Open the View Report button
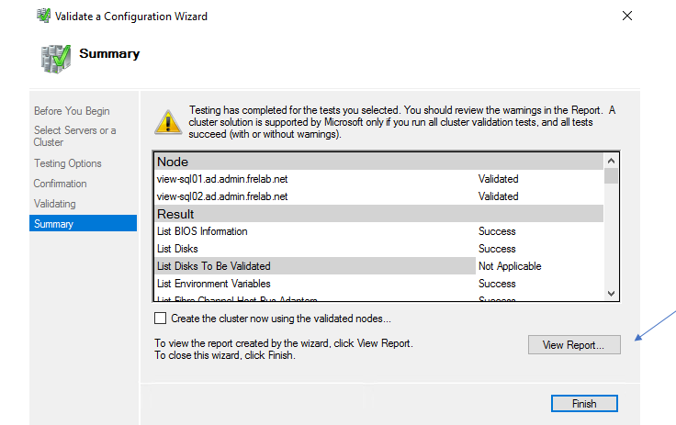Screen dimensions: 676x425 [574, 345]
